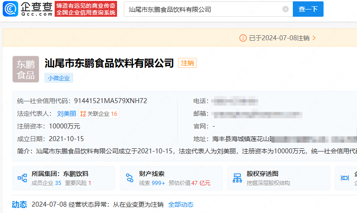Click the property clues chain icon
The image size is (357, 213).
(x=130, y=178)
